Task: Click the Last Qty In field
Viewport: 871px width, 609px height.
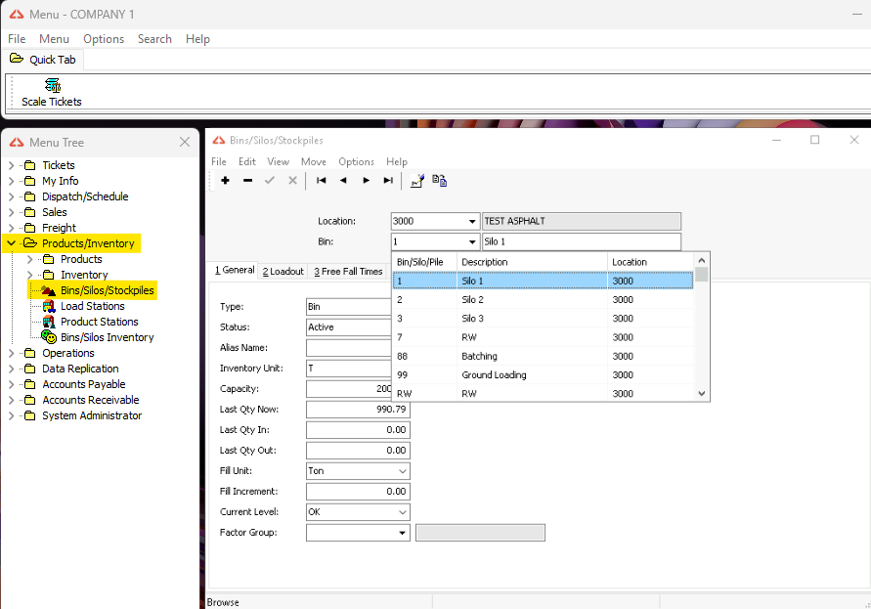Action: click(x=358, y=430)
